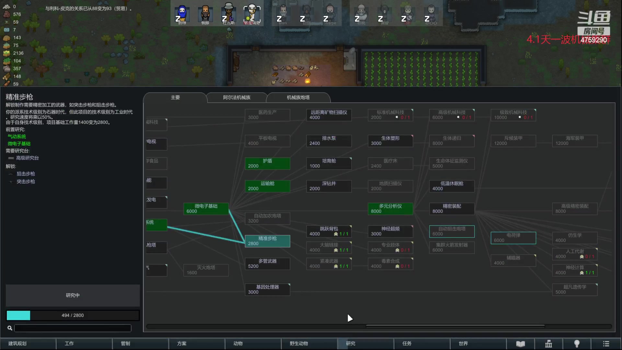Select the colonist portrait labeled 杜卢斯

coord(229,14)
